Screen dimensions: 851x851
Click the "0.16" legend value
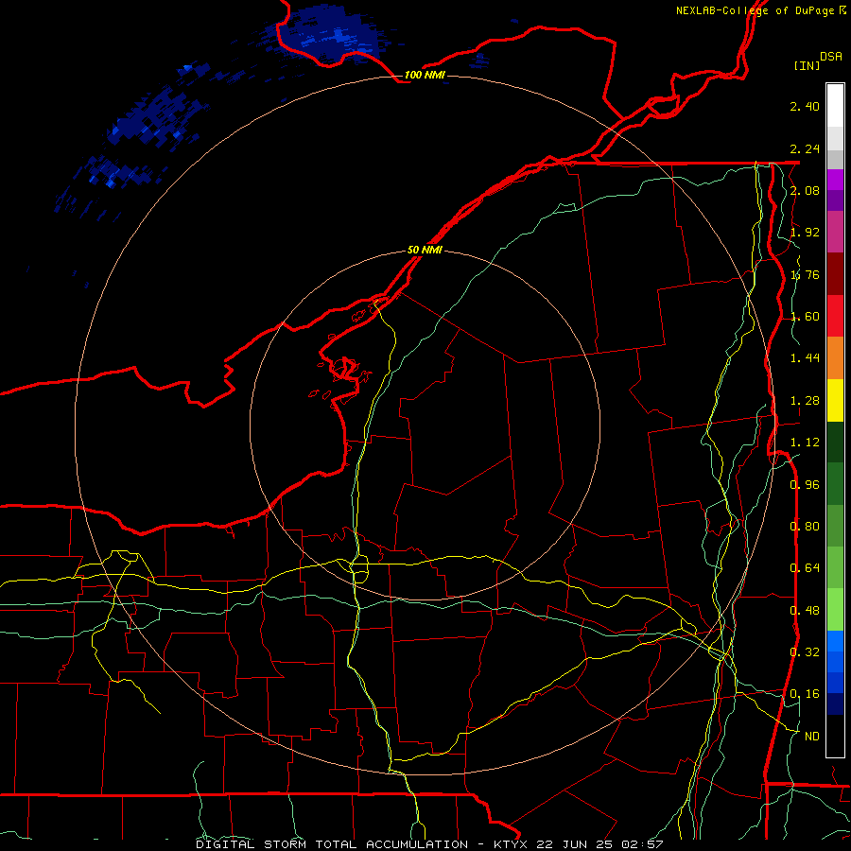805,694
